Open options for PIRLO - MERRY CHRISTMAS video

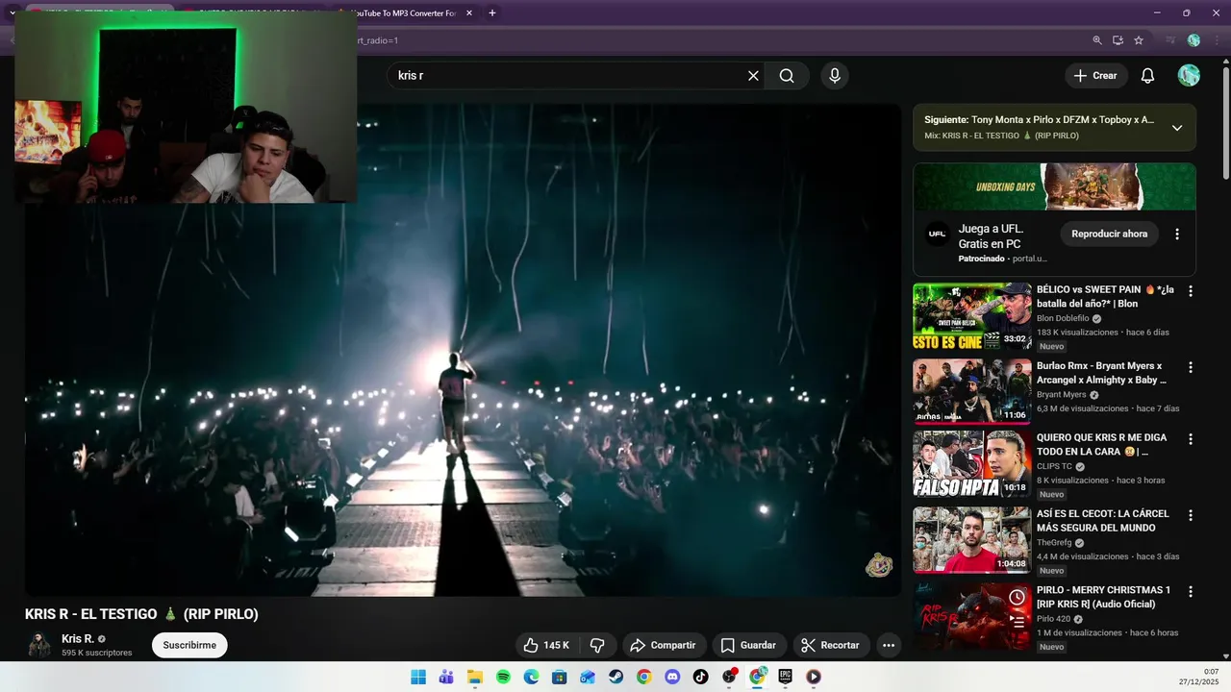pyautogui.click(x=1191, y=591)
